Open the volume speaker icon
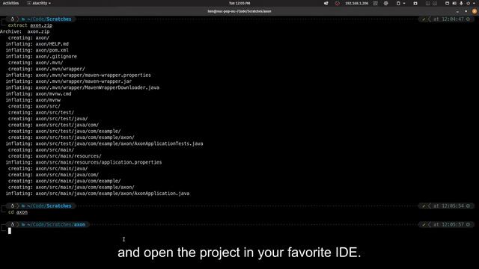 click(x=454, y=3)
